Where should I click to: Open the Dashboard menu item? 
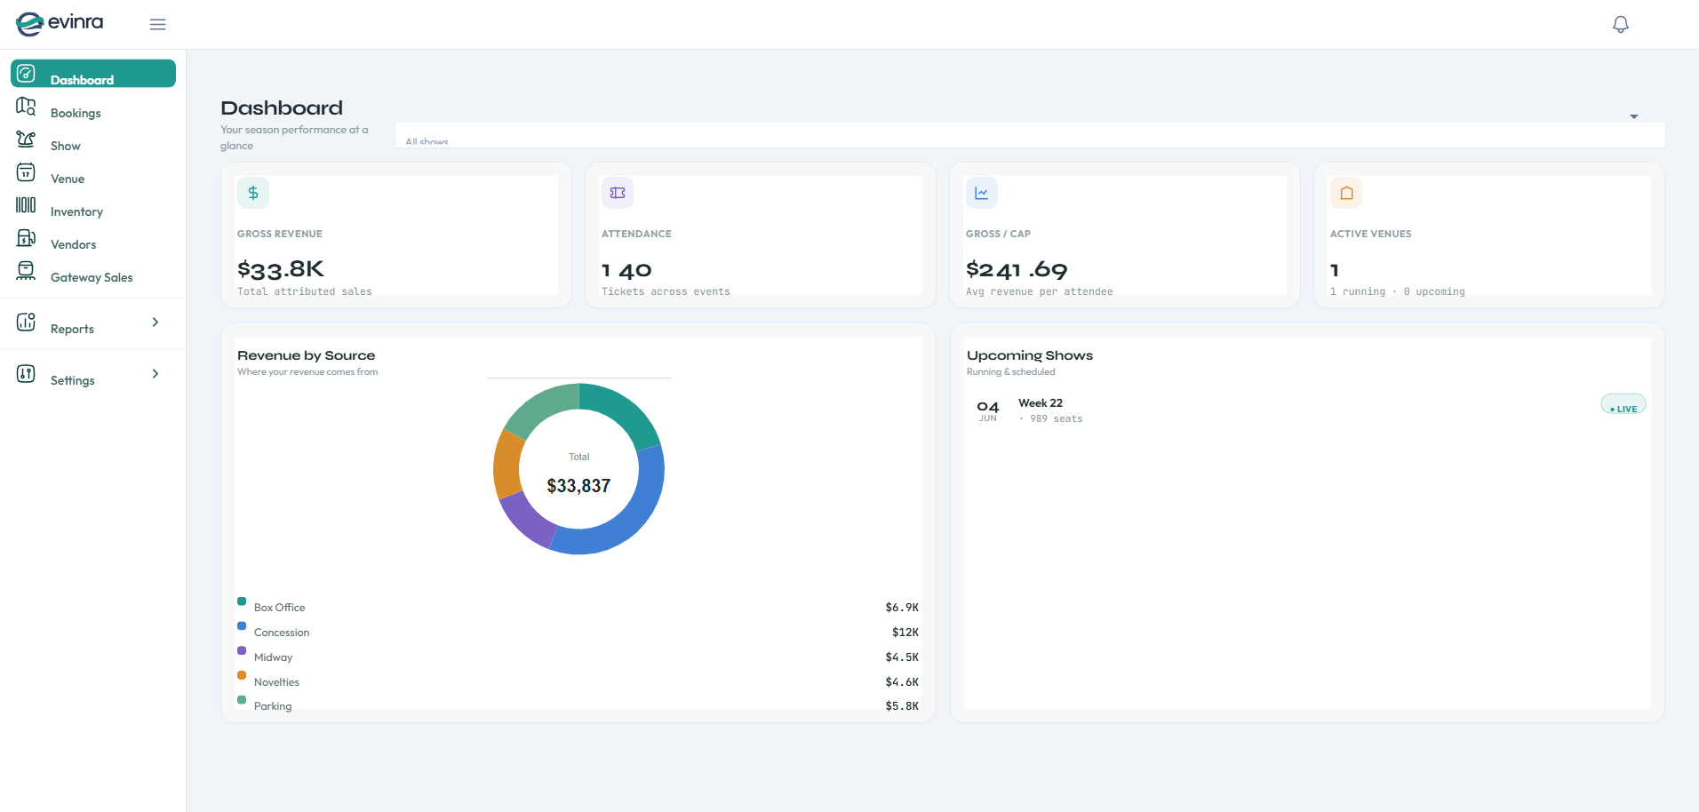[x=93, y=74]
